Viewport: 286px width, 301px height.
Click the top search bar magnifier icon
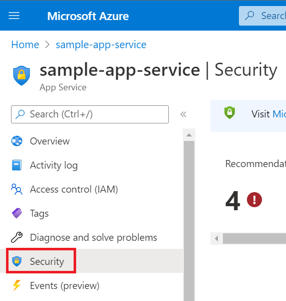point(249,16)
